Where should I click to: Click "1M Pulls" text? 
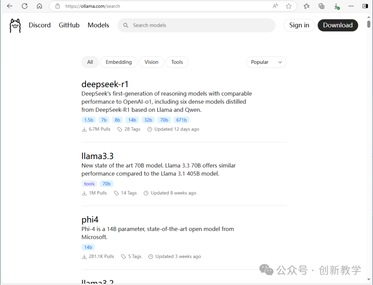pos(98,193)
